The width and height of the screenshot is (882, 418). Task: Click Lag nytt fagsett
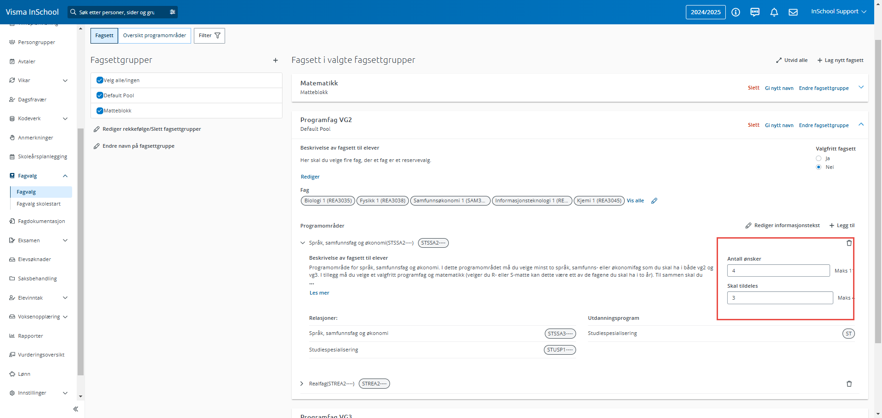click(840, 60)
